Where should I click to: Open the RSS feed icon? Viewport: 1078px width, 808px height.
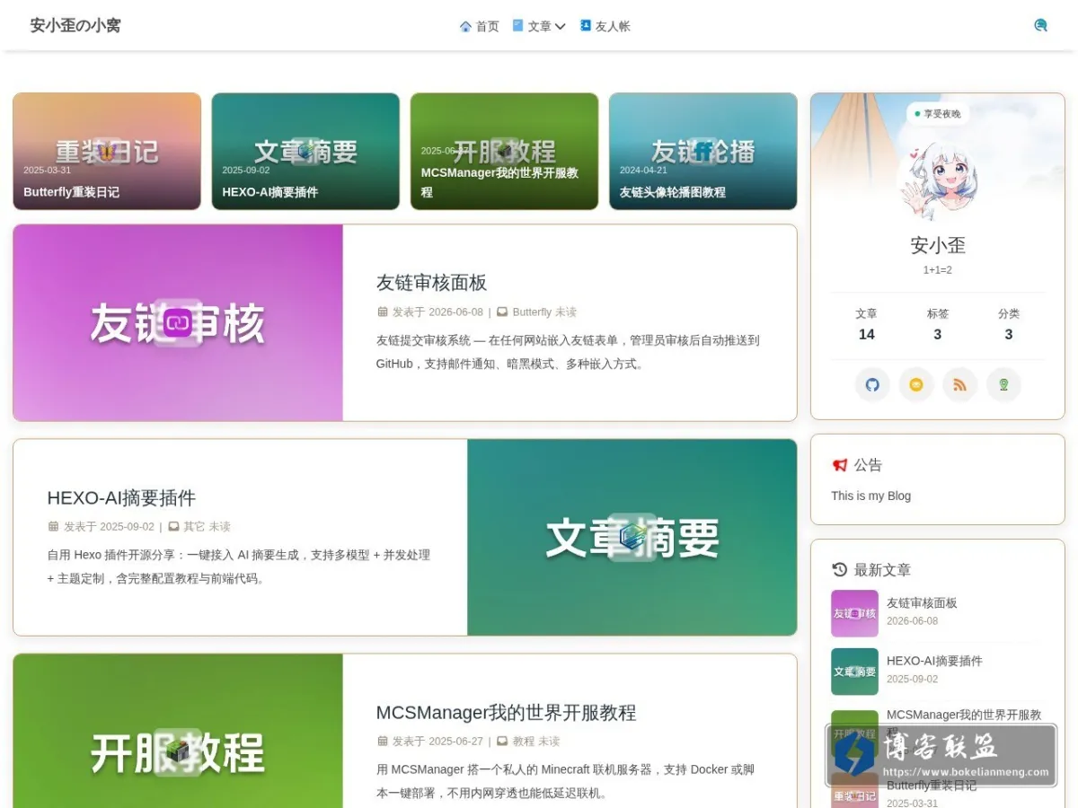click(x=960, y=385)
